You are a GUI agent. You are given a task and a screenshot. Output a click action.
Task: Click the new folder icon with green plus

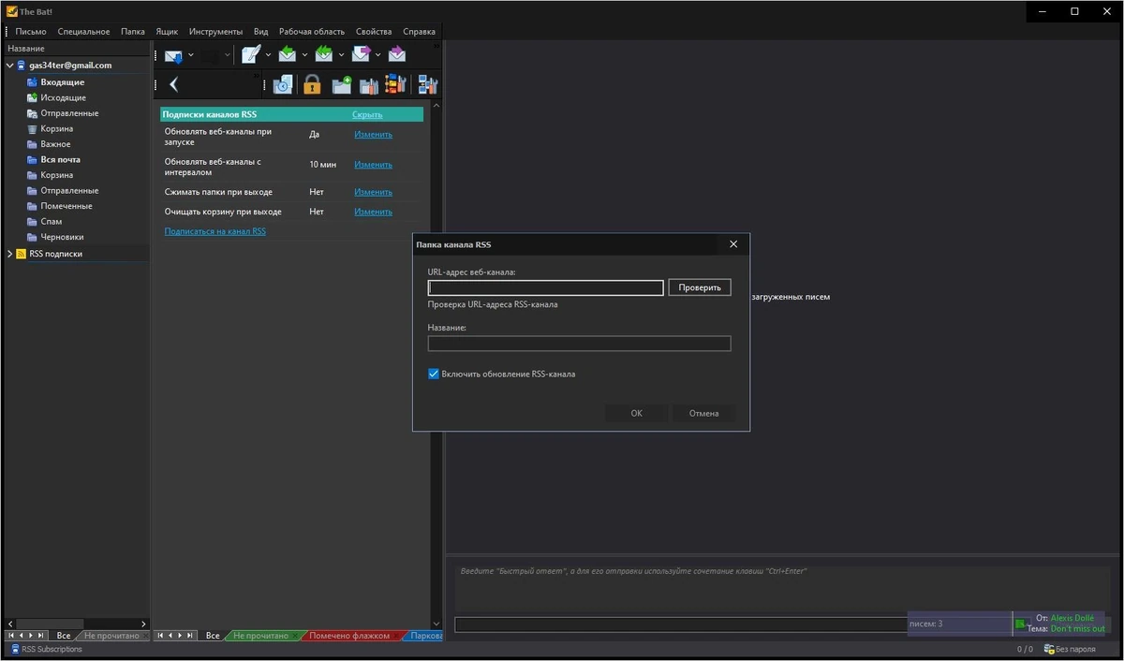pos(342,85)
